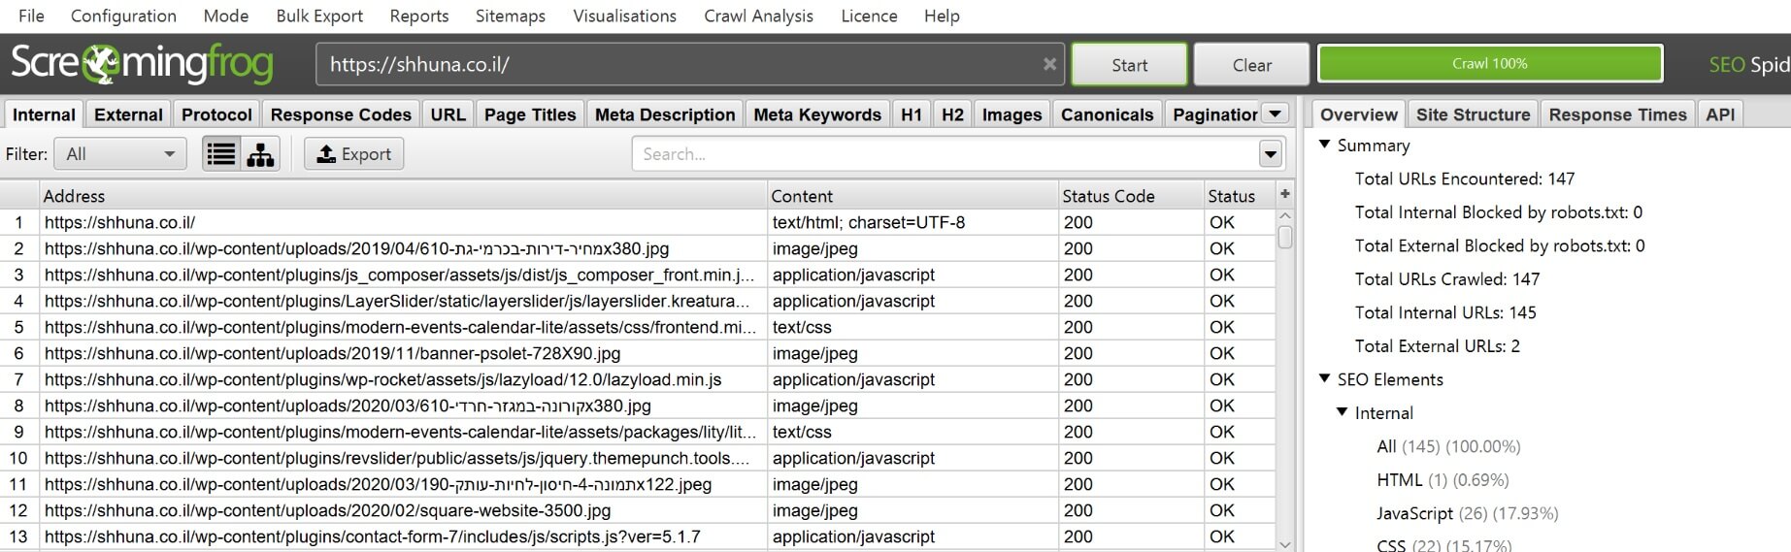Sort by the Address column header
The width and height of the screenshot is (1791, 552).
403,196
